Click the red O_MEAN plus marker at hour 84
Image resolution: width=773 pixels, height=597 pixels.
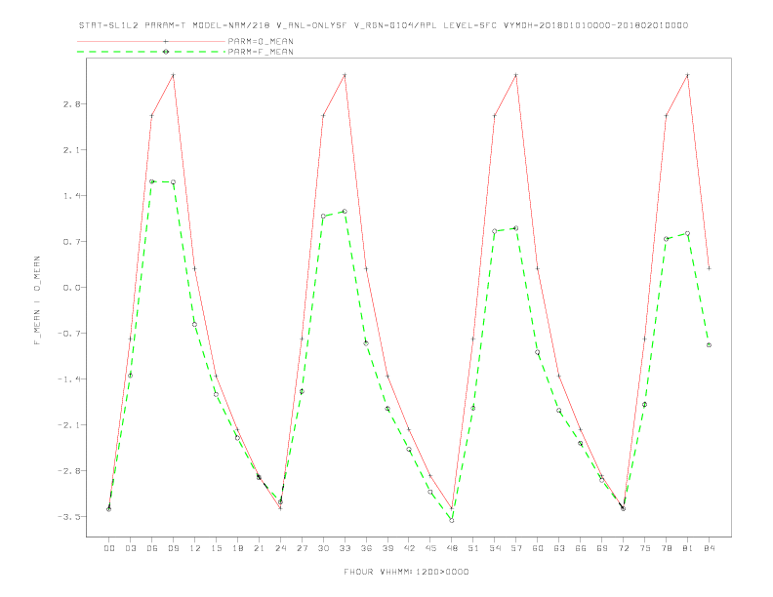click(x=709, y=268)
